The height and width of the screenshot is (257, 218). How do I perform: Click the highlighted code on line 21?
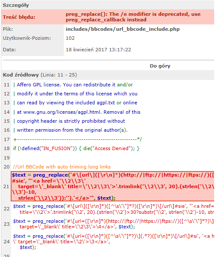[113, 186]
